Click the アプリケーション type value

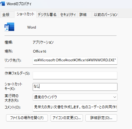pyautogui.click(x=43, y=42)
